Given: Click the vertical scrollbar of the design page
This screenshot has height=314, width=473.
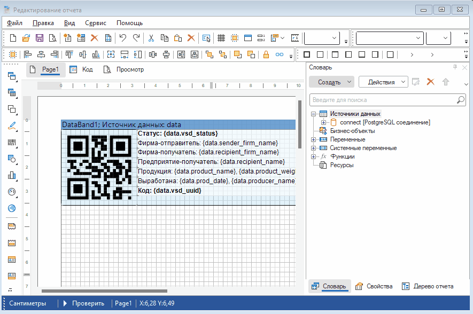Looking at the screenshot, I should click(299, 124).
